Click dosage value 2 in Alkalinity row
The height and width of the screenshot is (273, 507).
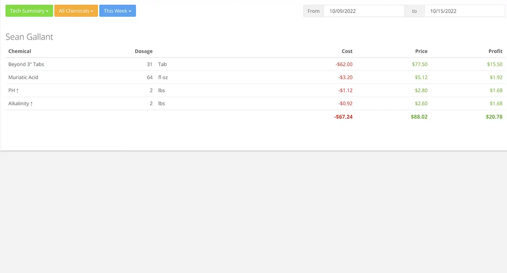pos(151,104)
